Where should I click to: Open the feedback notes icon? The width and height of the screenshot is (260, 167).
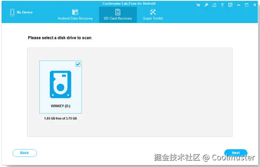[230, 5]
